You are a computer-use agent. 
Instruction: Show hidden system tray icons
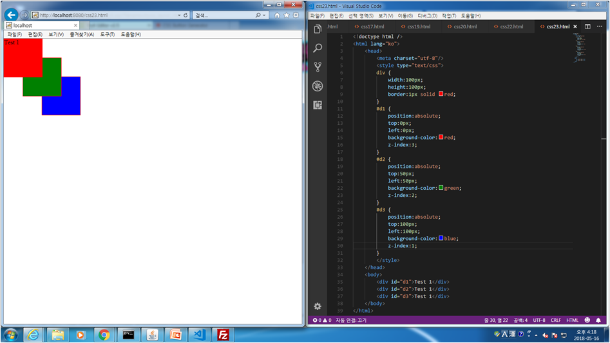click(536, 335)
